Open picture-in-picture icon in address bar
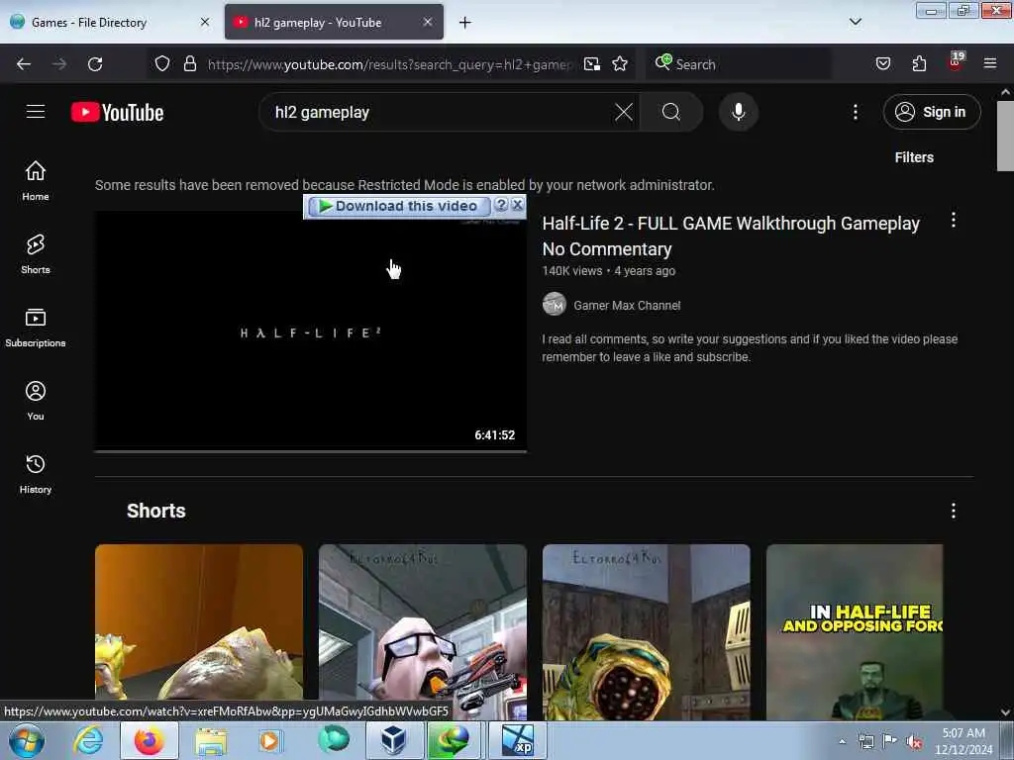1014x760 pixels. pyautogui.click(x=592, y=63)
